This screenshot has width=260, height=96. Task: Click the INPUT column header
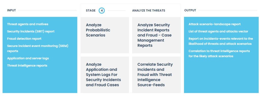click(11, 10)
